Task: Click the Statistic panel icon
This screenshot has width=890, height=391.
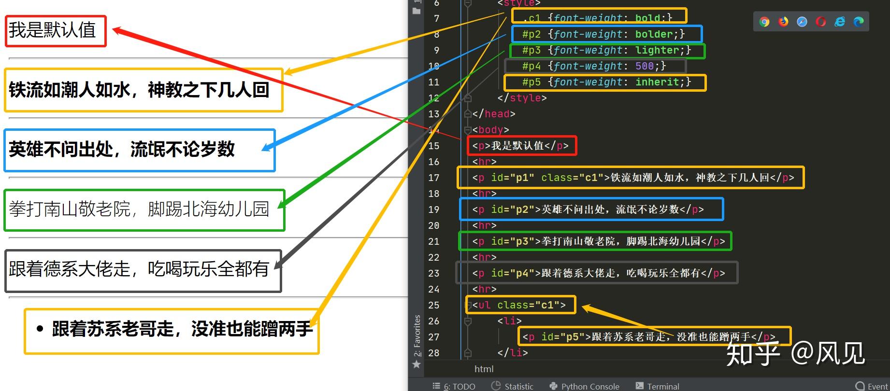Action: click(x=496, y=386)
